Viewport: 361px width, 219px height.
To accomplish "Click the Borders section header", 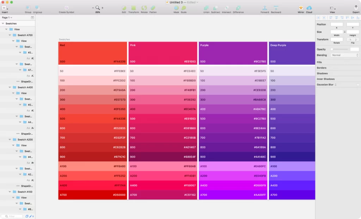I will pos(322,68).
